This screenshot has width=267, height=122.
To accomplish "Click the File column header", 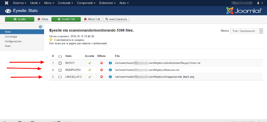I will (x=117, y=56).
